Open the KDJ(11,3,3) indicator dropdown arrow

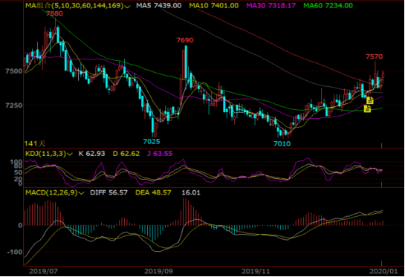pos(70,154)
